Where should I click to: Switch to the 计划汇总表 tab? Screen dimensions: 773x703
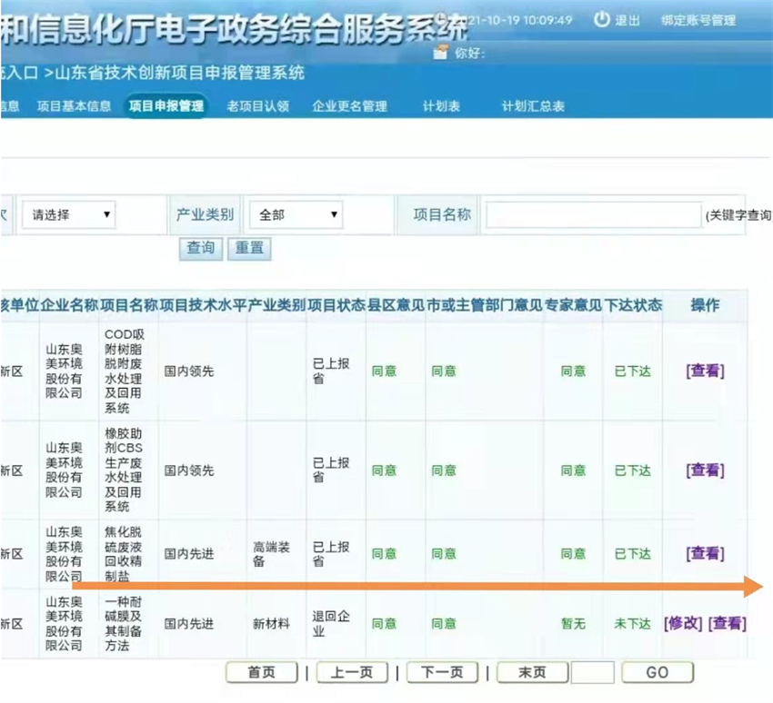click(x=533, y=106)
